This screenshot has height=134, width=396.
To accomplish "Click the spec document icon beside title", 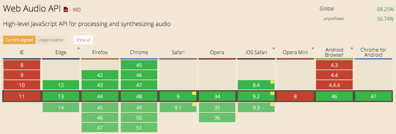I will 66,10.
